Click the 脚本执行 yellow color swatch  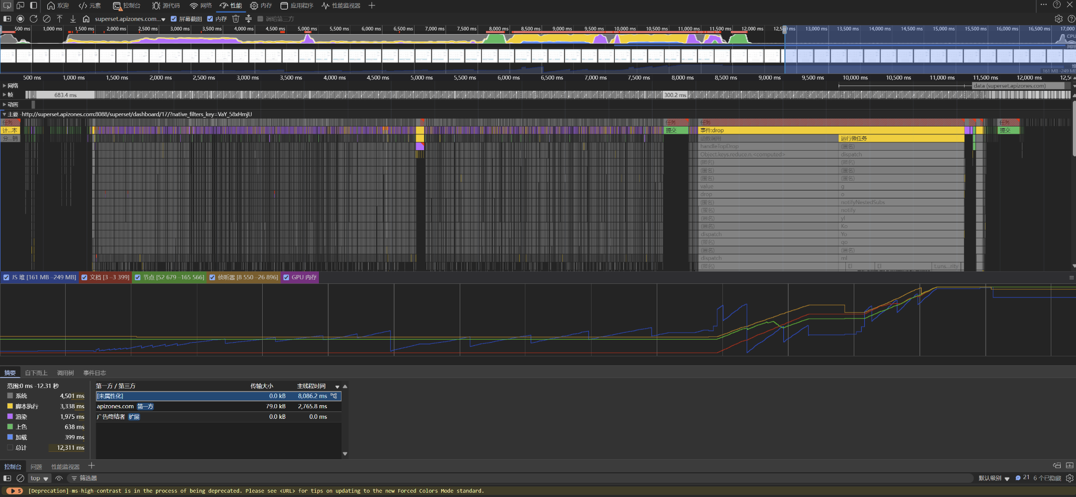pos(10,406)
